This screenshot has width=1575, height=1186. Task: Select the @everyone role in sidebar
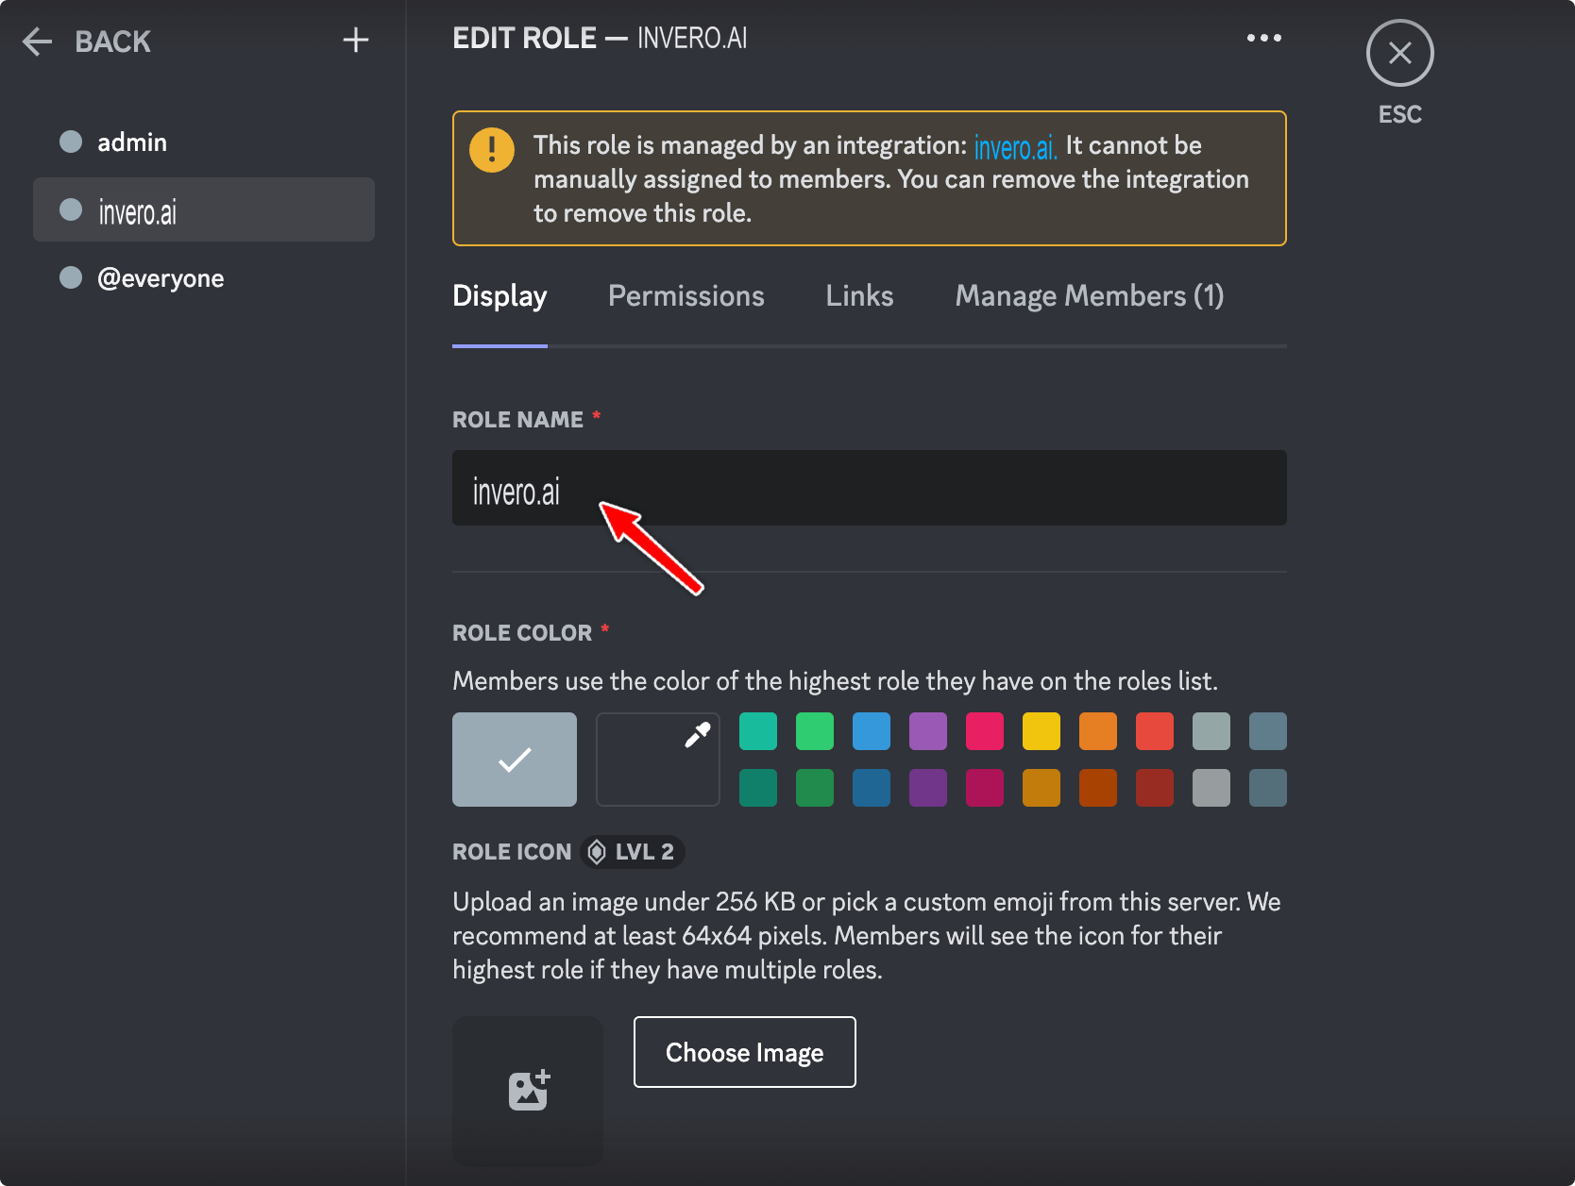204,278
